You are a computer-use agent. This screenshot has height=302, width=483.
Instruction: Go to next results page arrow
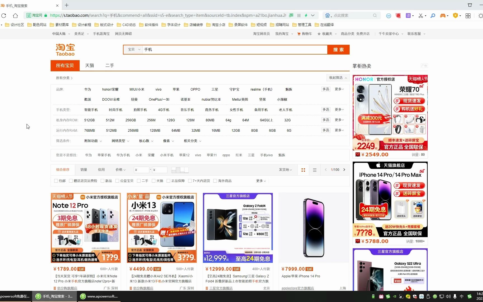[344, 170]
